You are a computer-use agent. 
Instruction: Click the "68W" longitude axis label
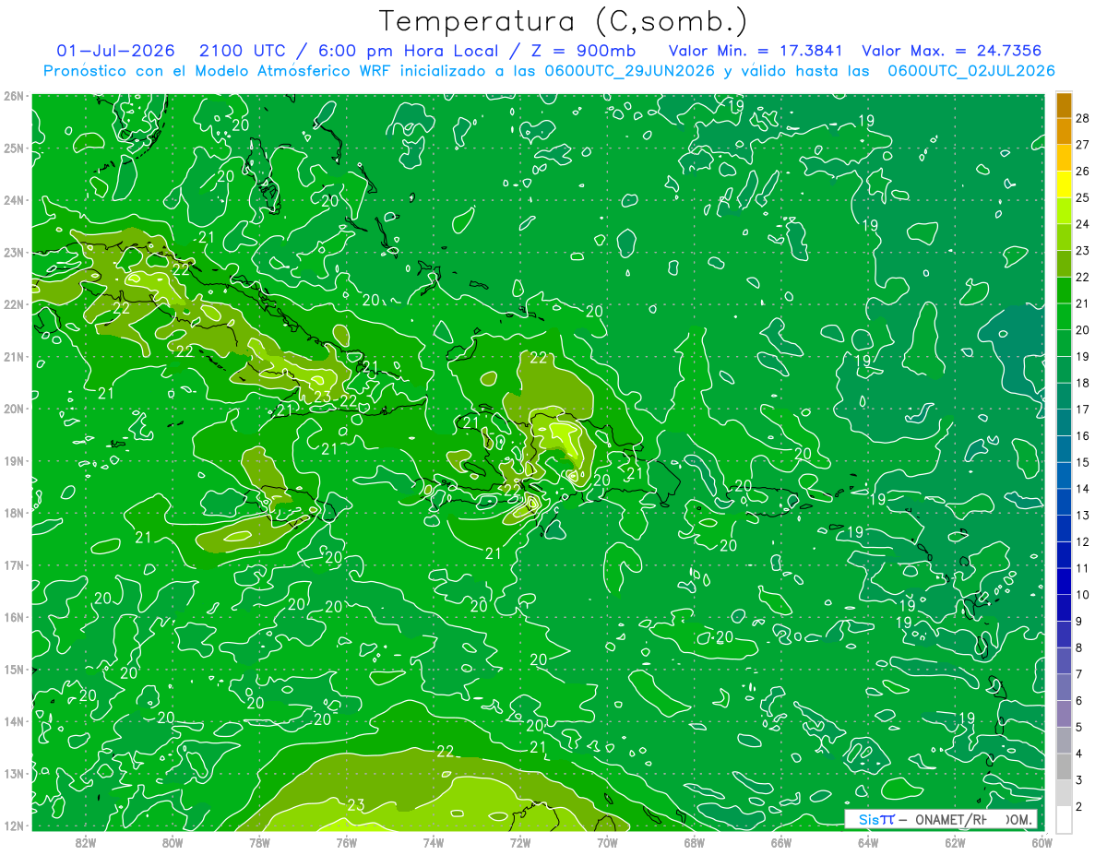click(694, 841)
